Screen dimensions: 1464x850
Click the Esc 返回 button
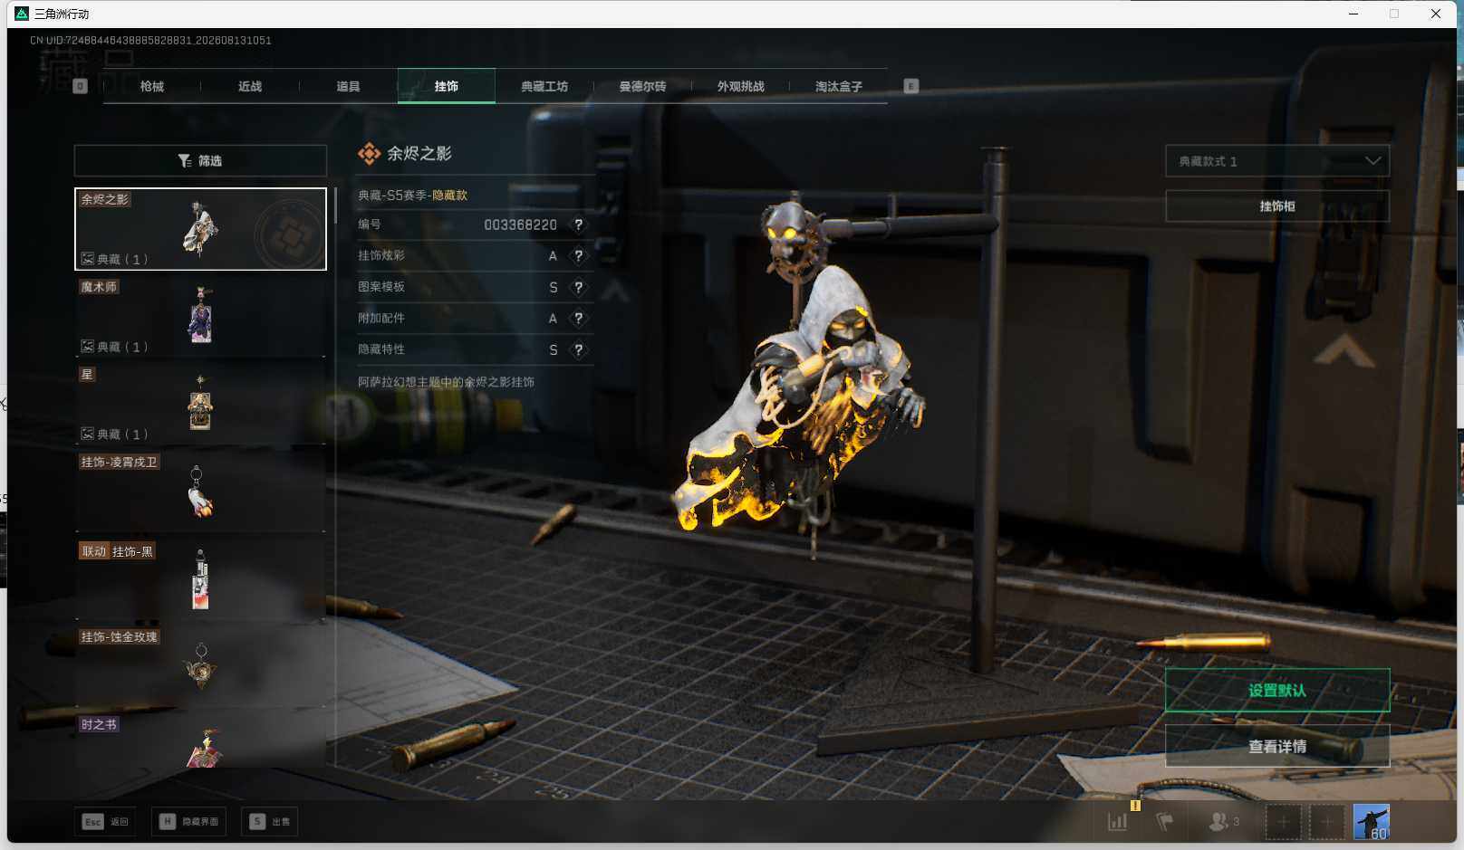(x=106, y=822)
